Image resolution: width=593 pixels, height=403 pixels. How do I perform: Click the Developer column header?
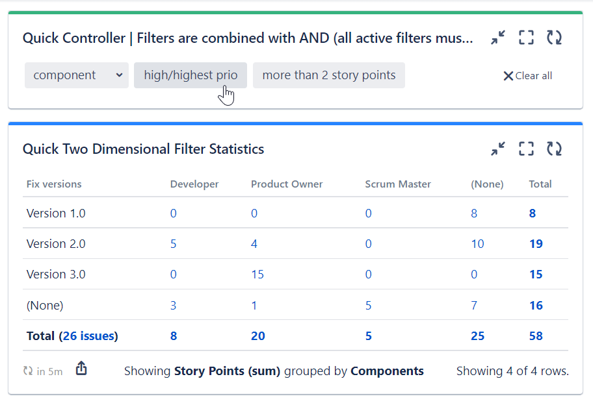pos(194,184)
